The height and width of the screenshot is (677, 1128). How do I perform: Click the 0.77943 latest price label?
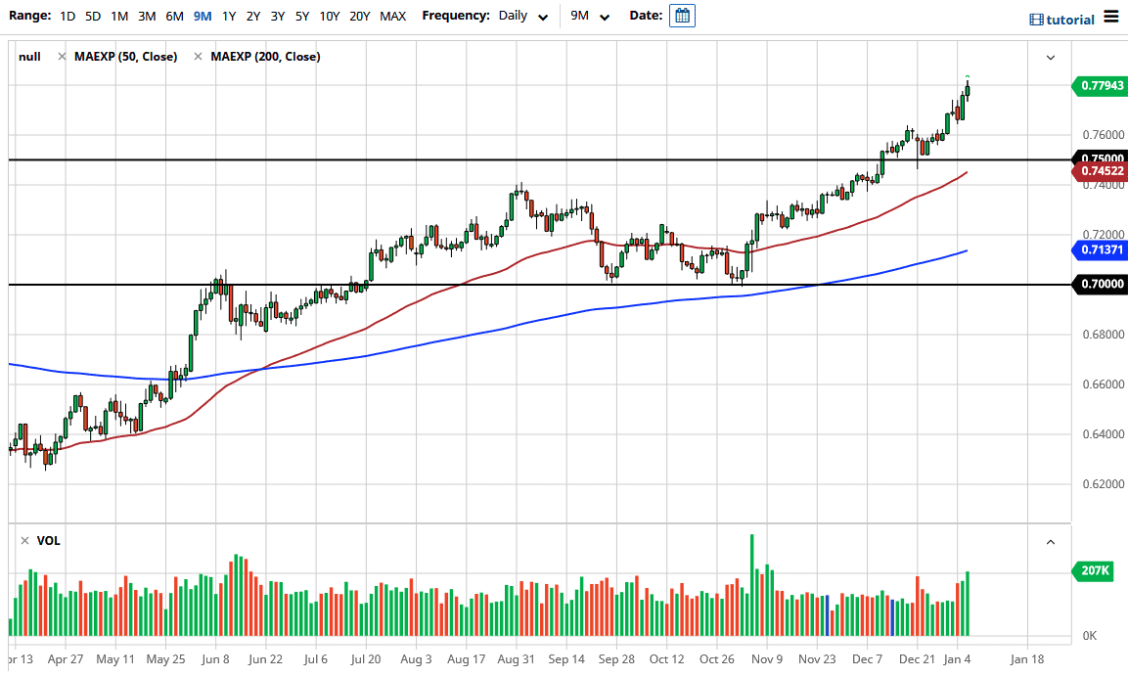click(1101, 86)
